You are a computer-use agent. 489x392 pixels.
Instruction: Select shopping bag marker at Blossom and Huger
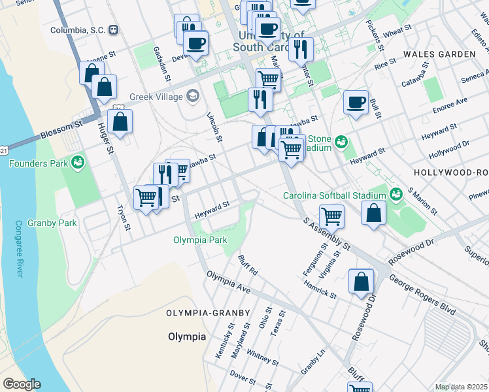point(120,122)
